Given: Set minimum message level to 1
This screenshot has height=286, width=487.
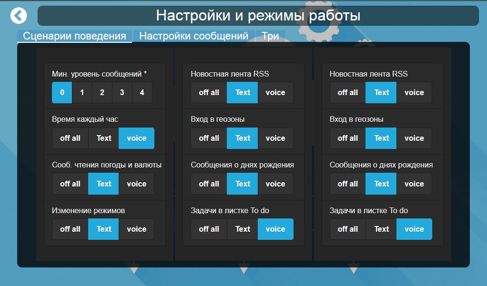Looking at the screenshot, I should 82,92.
